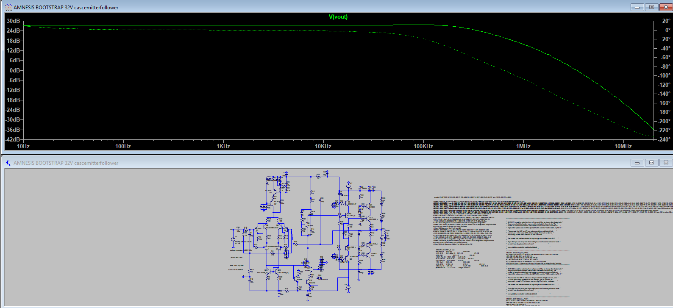This screenshot has width=673, height=308.
Task: Close the waveform plot window
Action: (666, 7)
